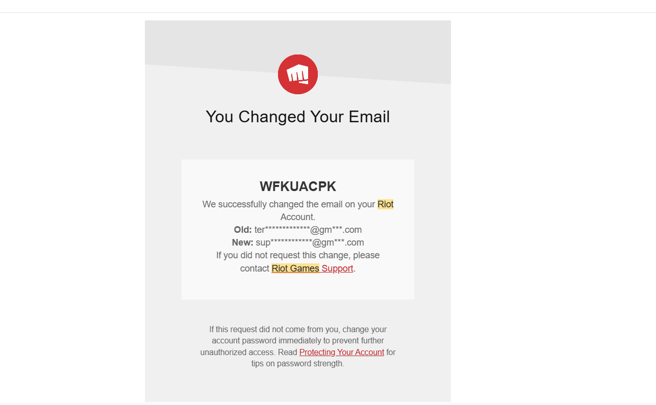
Task: Click the highlighted Riot Games text
Action: coord(295,268)
